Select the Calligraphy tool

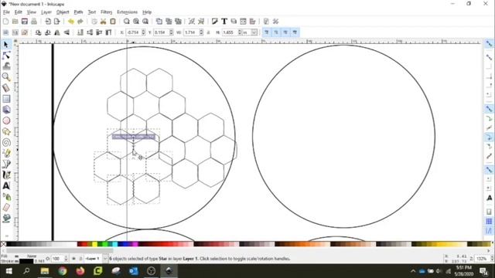[x=6, y=175]
